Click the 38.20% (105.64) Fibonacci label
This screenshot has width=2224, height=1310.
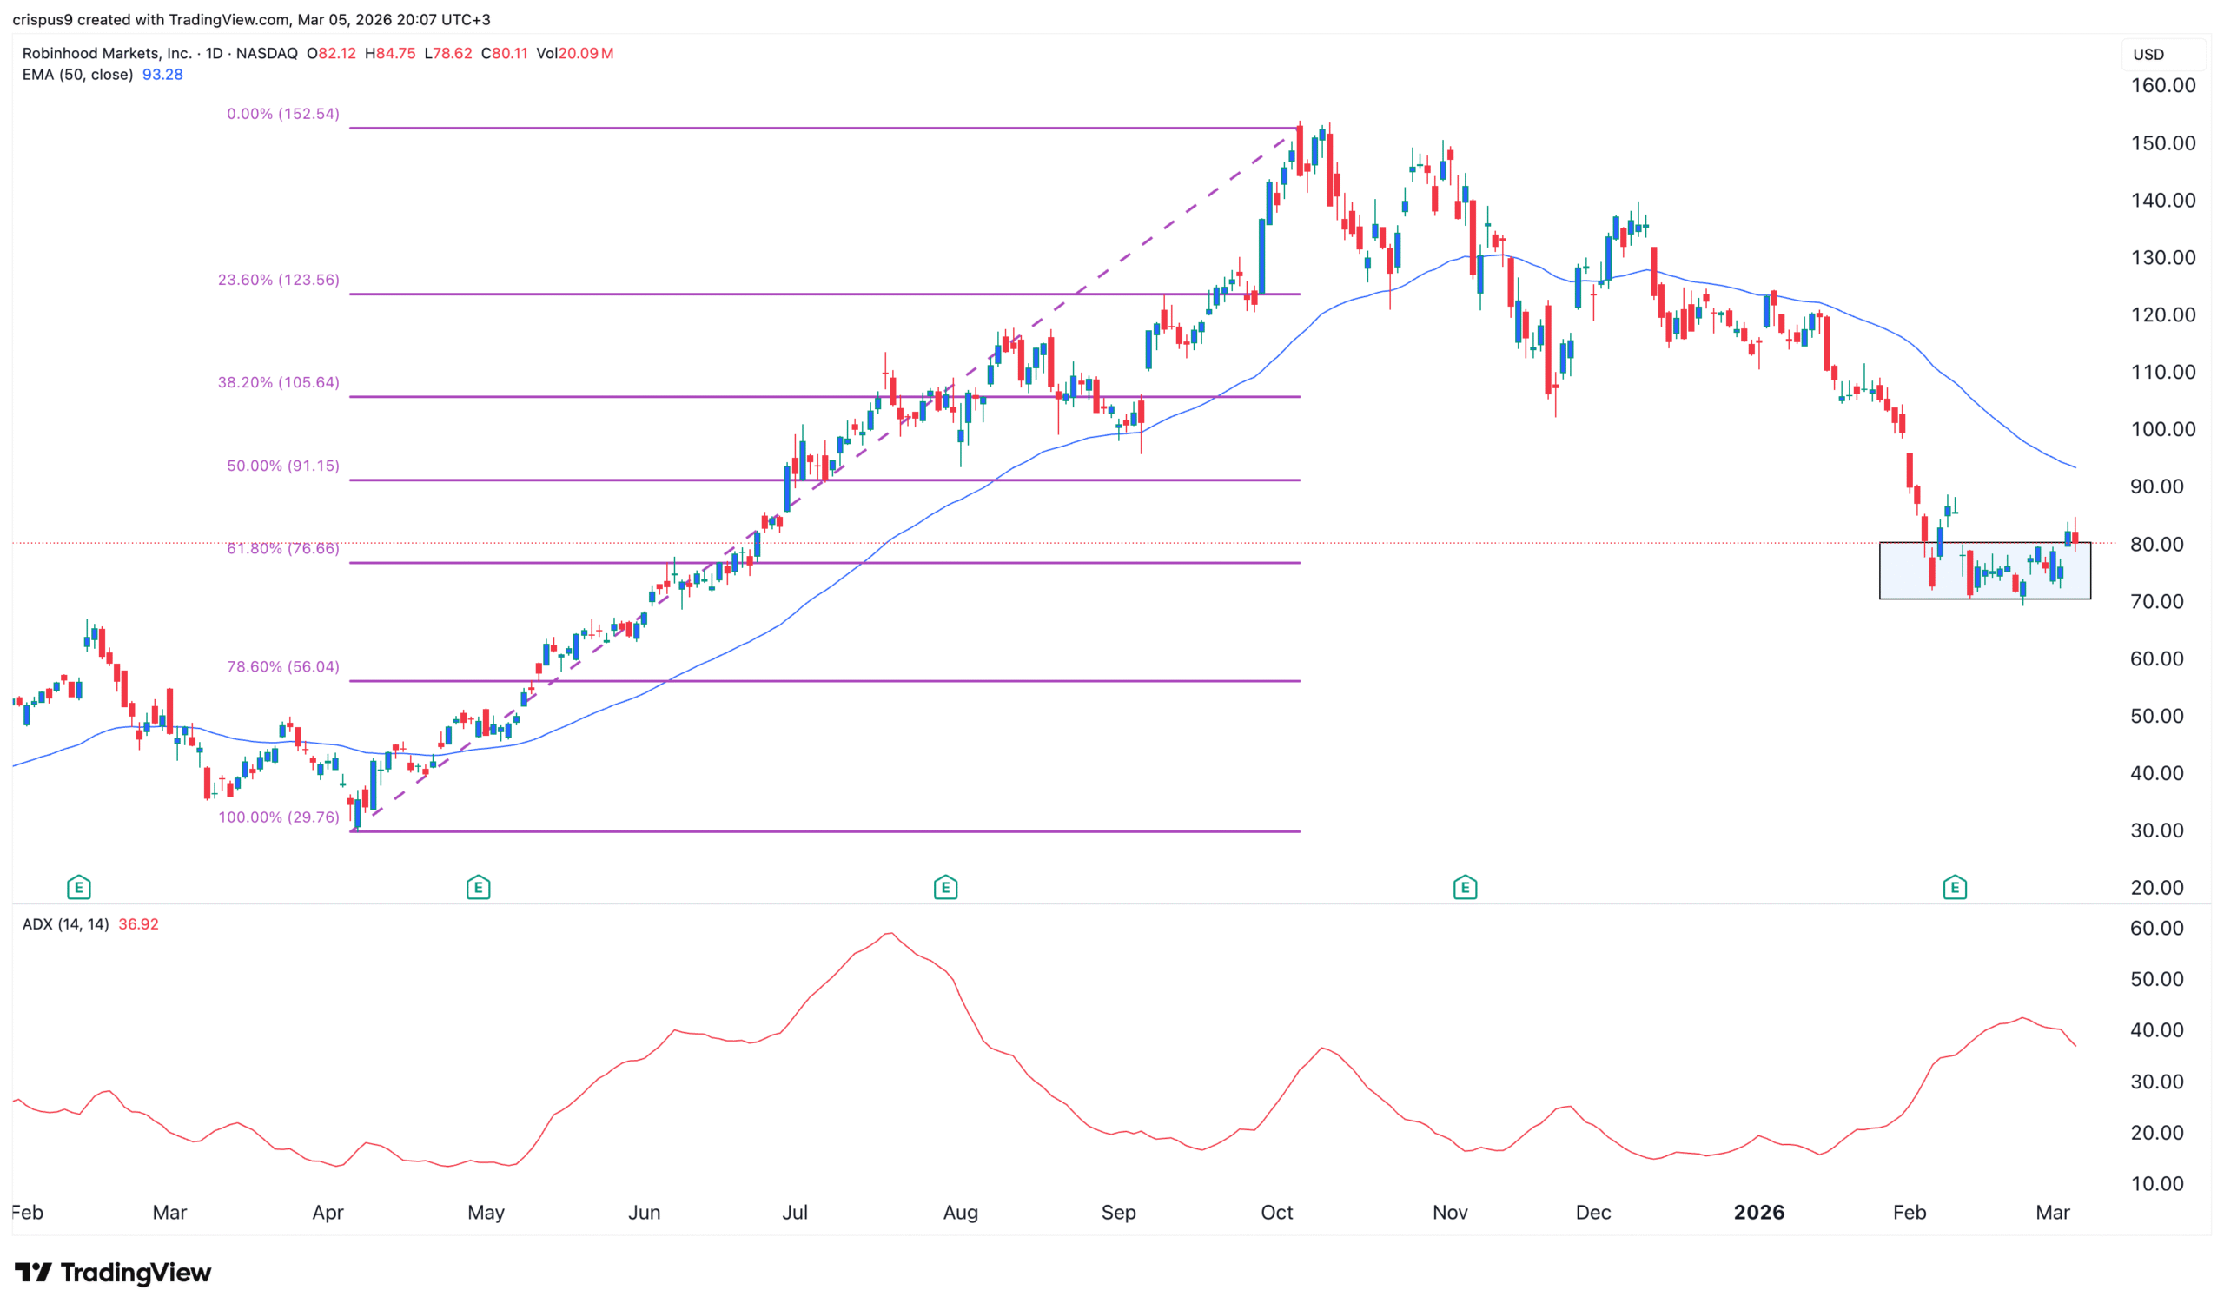coord(278,383)
